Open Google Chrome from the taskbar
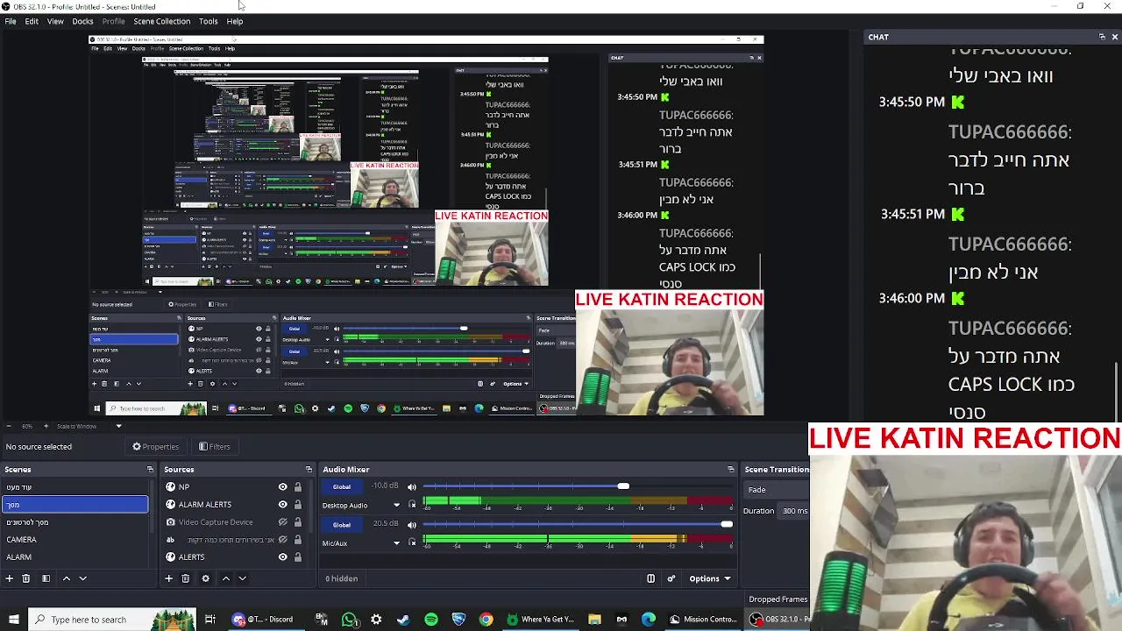This screenshot has width=1122, height=631. (x=486, y=620)
